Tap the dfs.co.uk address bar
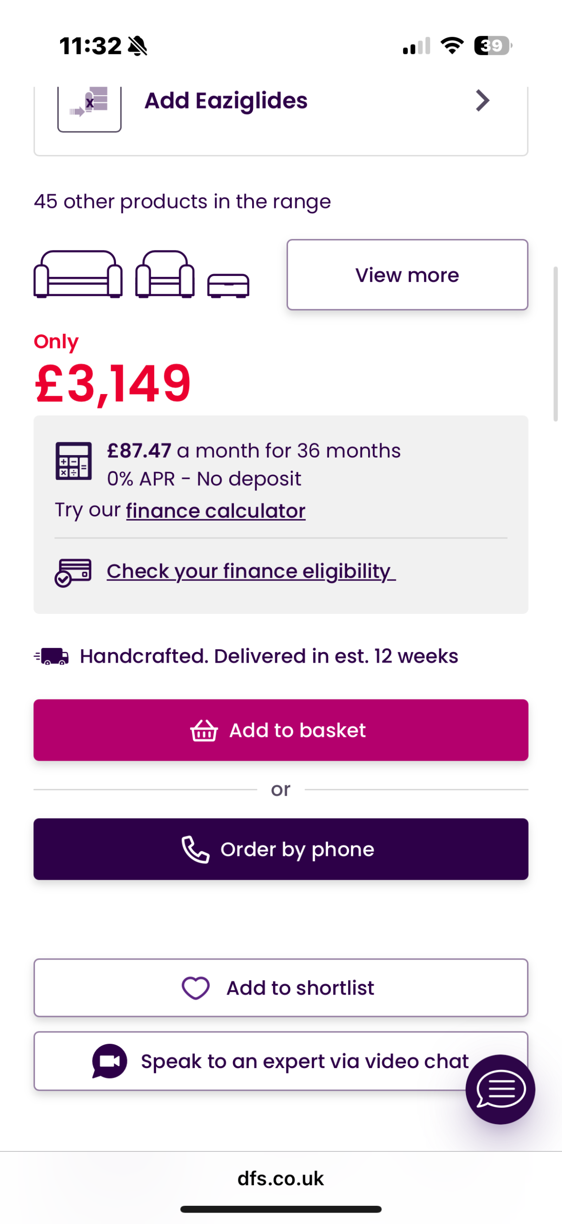 (281, 1178)
